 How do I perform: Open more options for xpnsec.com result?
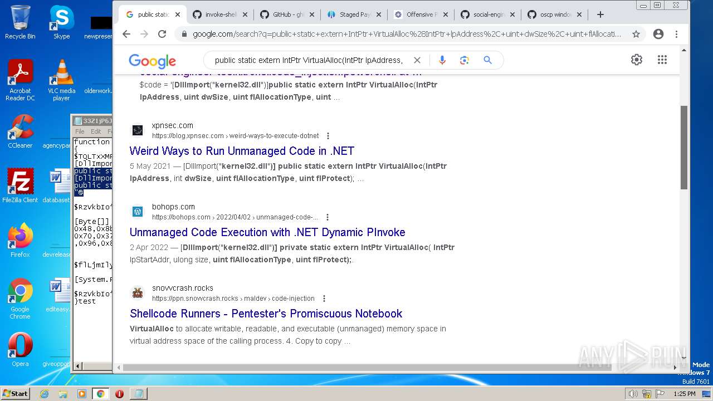click(328, 136)
